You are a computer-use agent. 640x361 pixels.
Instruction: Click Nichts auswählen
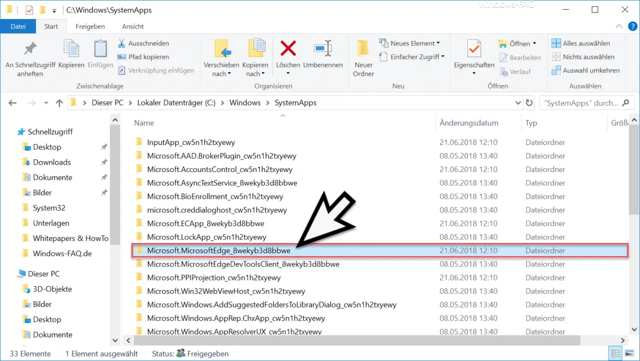(583, 57)
